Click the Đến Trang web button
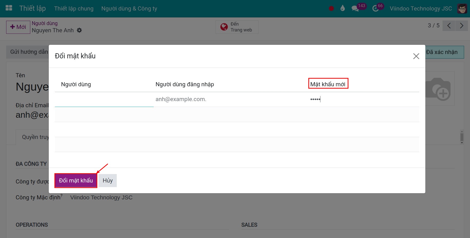470x238 pixels. tap(237, 27)
